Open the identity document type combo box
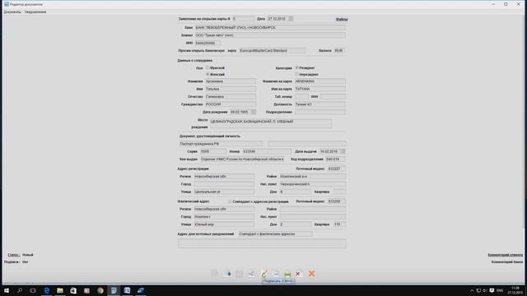Viewport: 527px width, 296px height. (x=221, y=144)
